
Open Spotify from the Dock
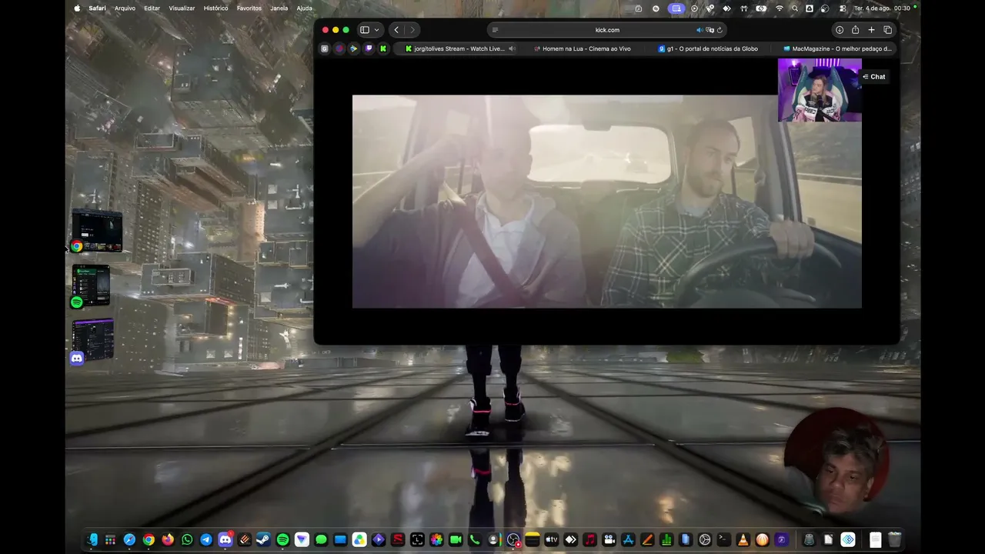tap(282, 540)
